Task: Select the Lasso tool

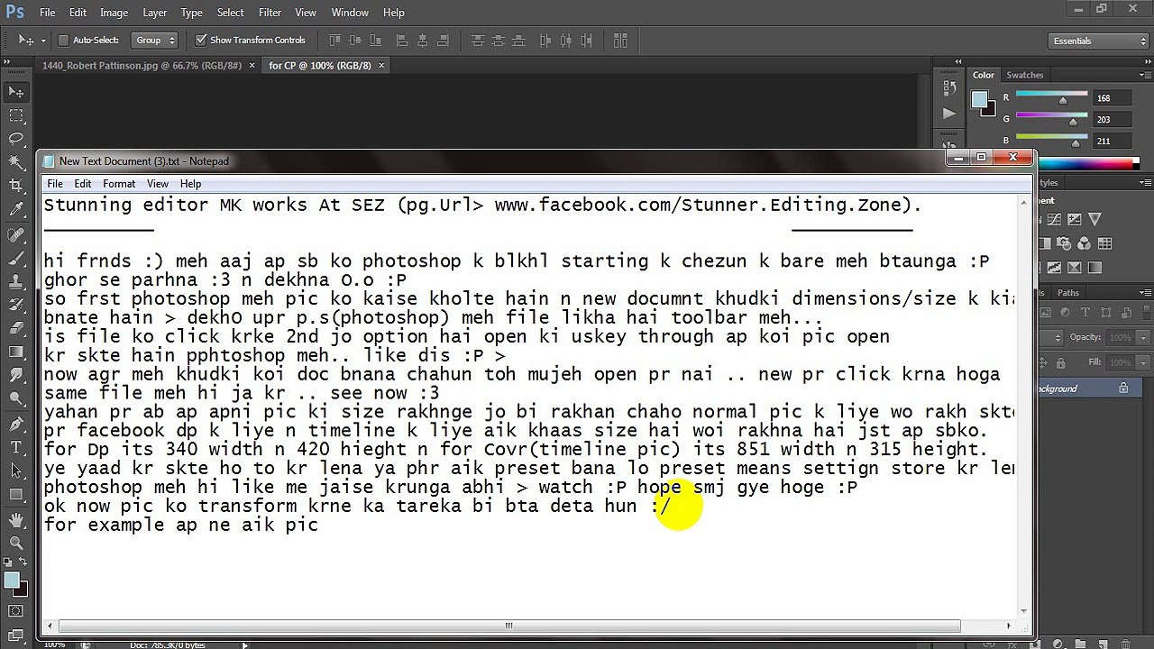Action: [16, 139]
